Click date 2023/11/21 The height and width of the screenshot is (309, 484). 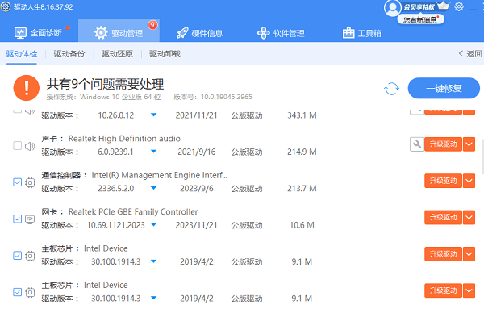pos(196,225)
